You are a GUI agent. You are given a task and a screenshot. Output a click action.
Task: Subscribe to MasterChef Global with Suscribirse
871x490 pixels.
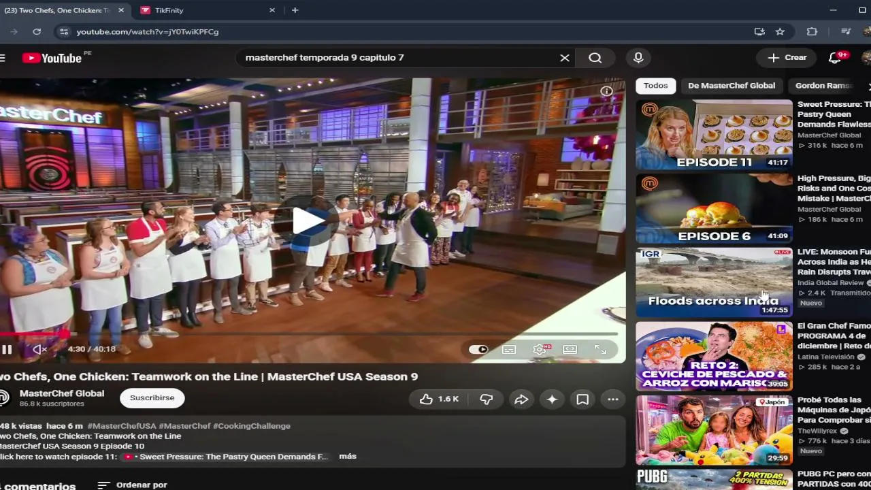pos(152,398)
